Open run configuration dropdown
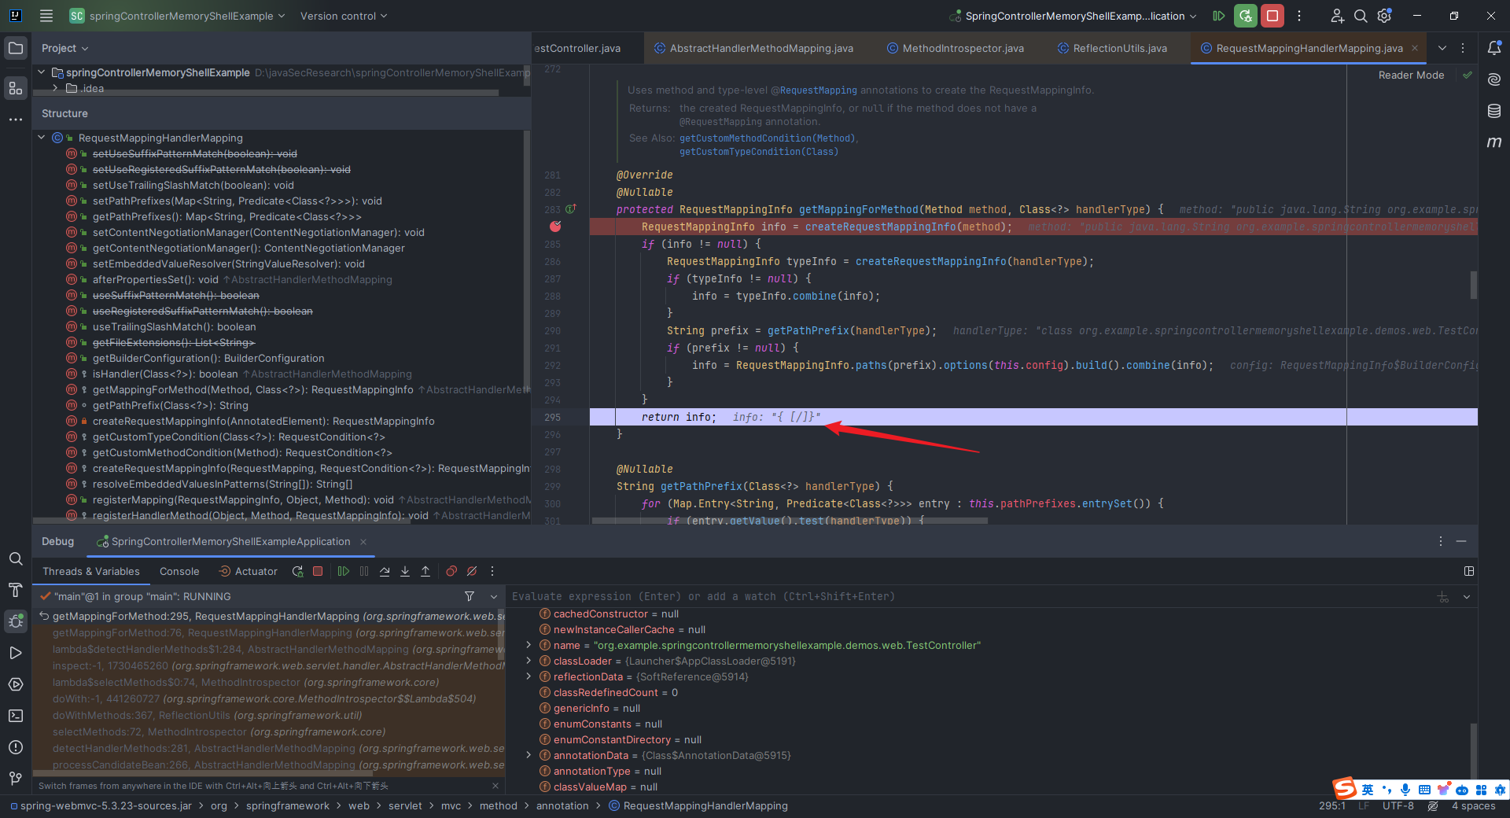 coord(1074,16)
